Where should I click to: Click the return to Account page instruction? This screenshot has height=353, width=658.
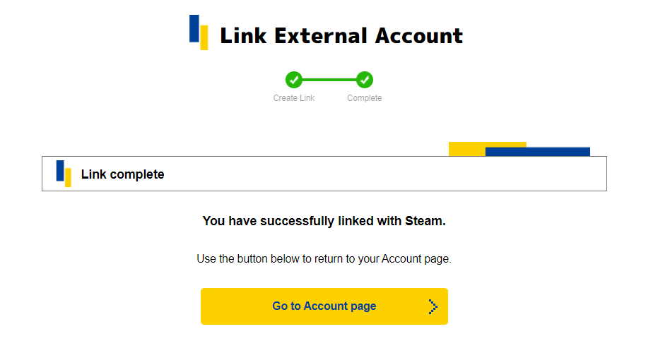click(x=324, y=258)
